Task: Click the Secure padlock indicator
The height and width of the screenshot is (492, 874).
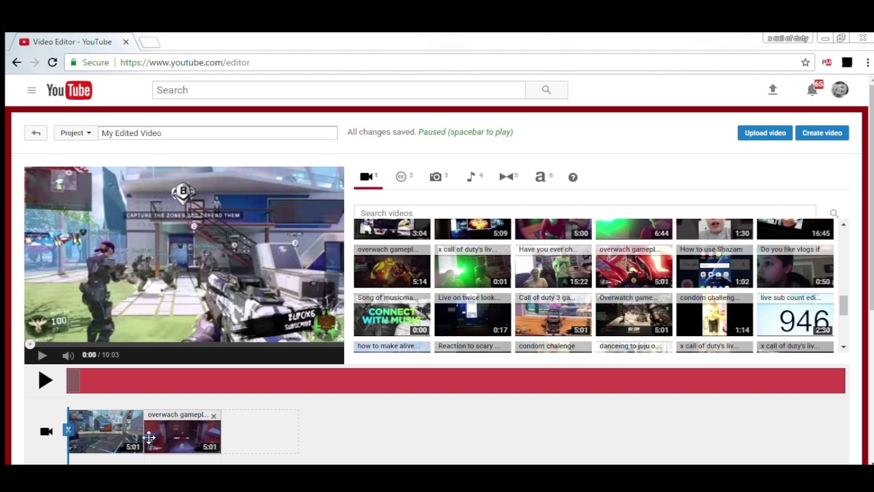Action: click(x=89, y=62)
